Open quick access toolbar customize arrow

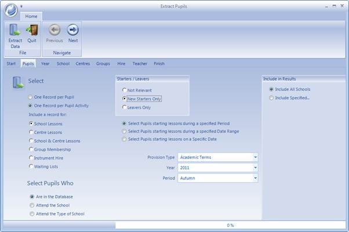coord(21,6)
